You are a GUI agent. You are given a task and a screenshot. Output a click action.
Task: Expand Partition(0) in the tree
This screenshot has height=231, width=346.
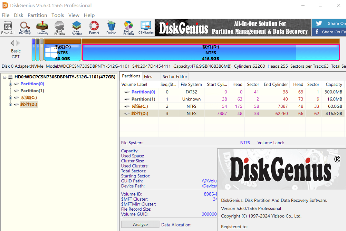click(10, 84)
